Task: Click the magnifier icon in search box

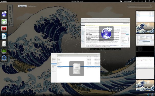Action: 151,6
